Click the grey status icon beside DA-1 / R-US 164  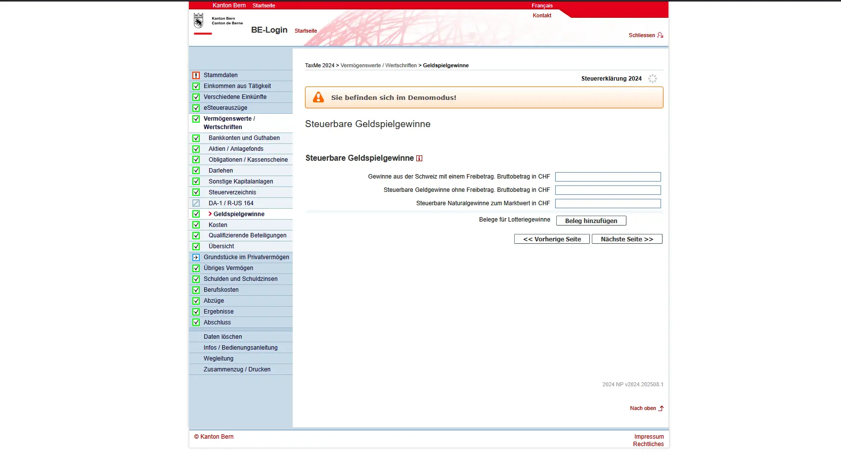click(196, 203)
